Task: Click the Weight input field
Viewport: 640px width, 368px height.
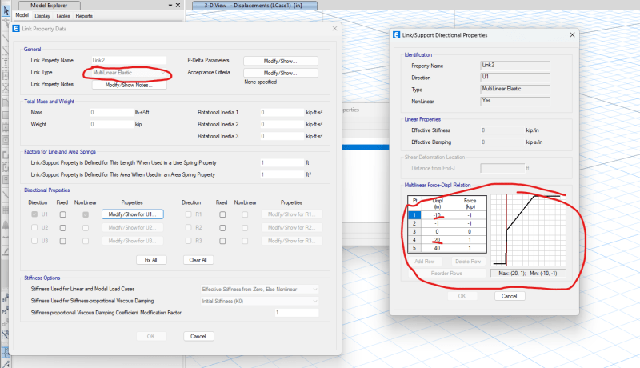Action: (112, 125)
